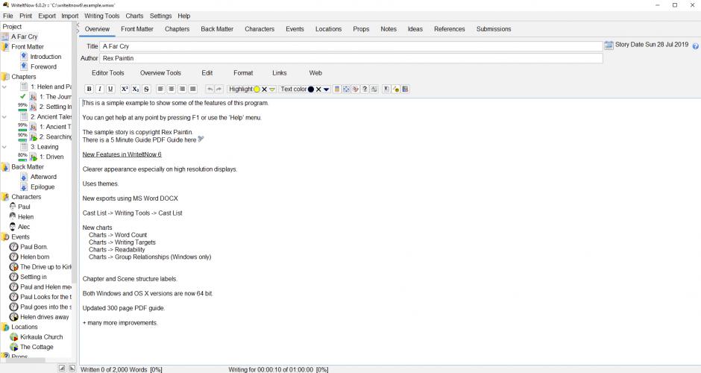Open the Format toolbar menu
Image resolution: width=701 pixels, height=373 pixels.
243,73
